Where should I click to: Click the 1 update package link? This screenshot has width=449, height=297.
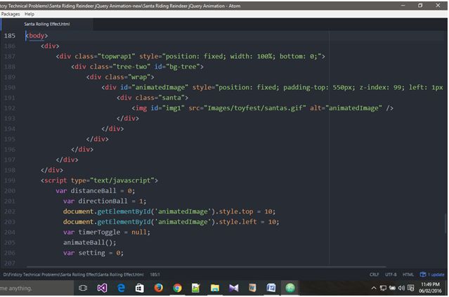coord(436,275)
